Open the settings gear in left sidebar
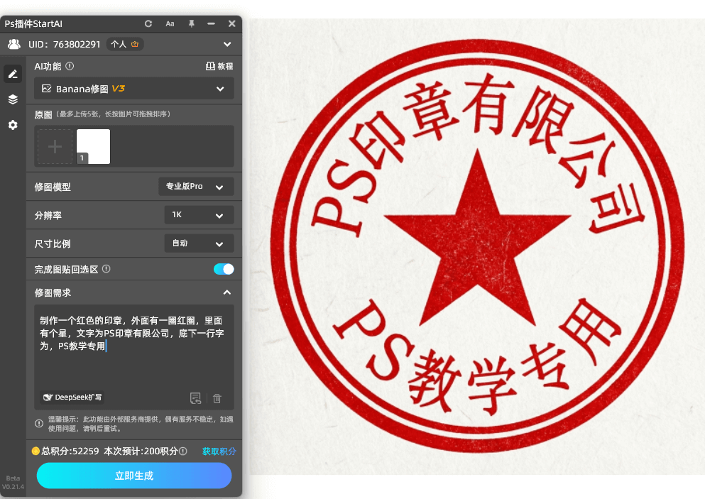705x499 pixels. coord(12,125)
